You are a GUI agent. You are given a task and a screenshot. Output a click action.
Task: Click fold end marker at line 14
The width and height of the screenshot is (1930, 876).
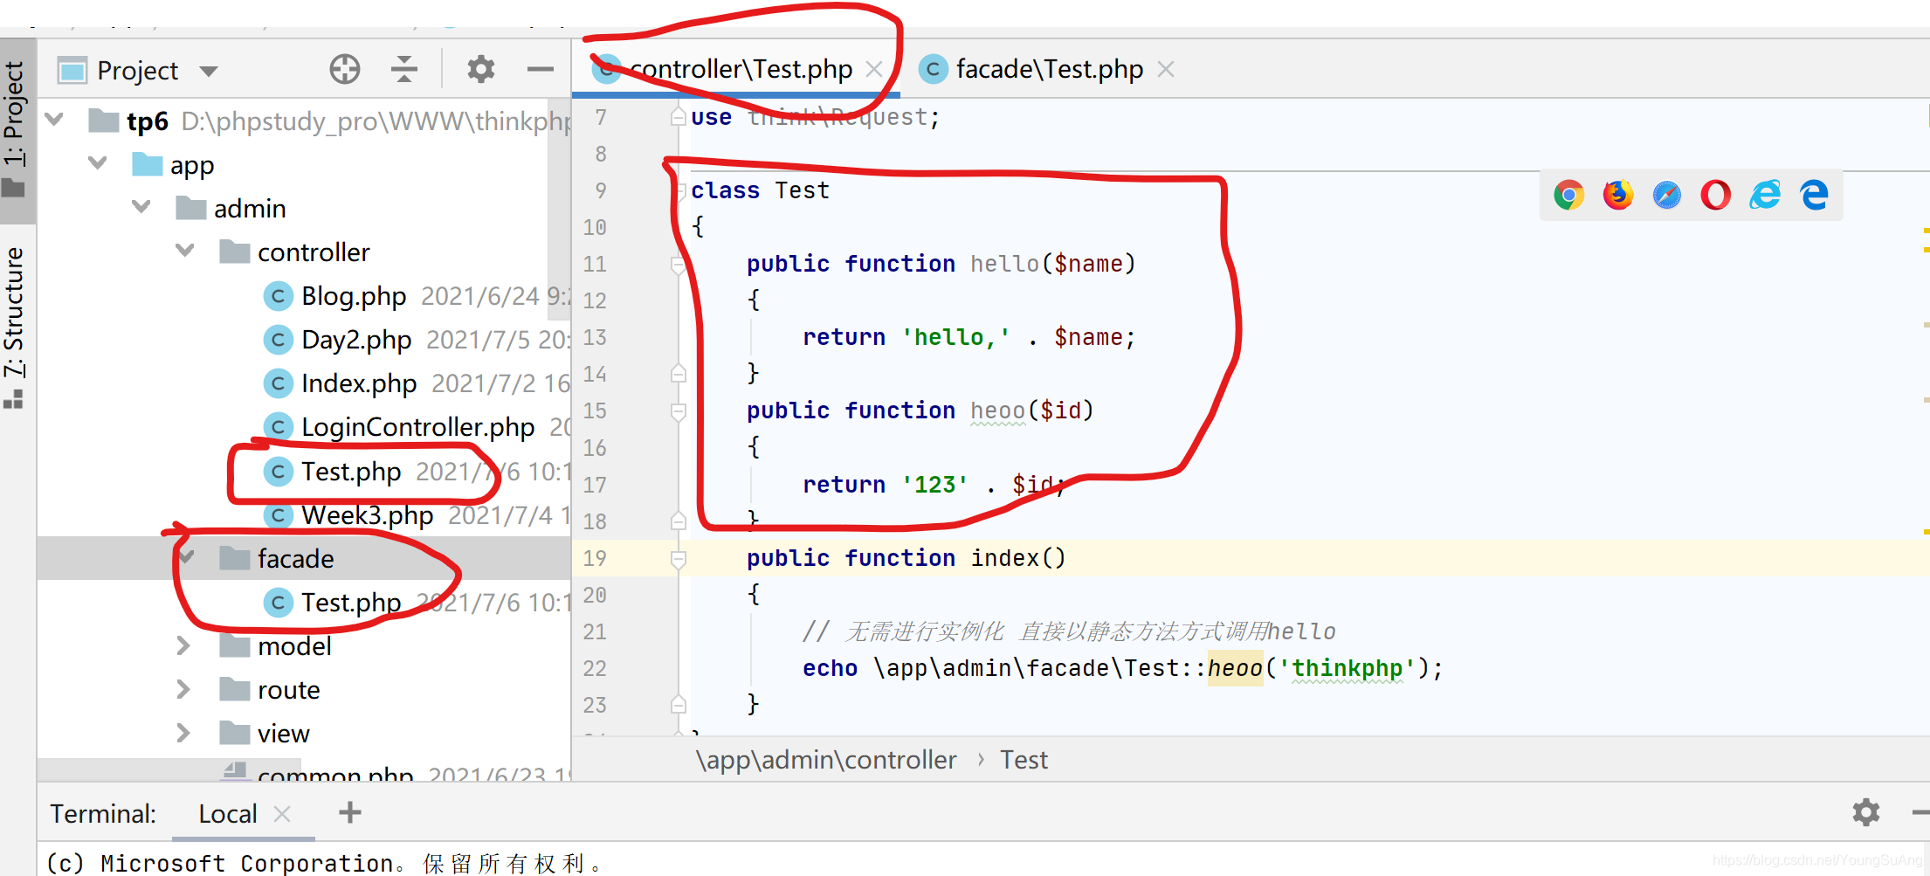(x=678, y=374)
